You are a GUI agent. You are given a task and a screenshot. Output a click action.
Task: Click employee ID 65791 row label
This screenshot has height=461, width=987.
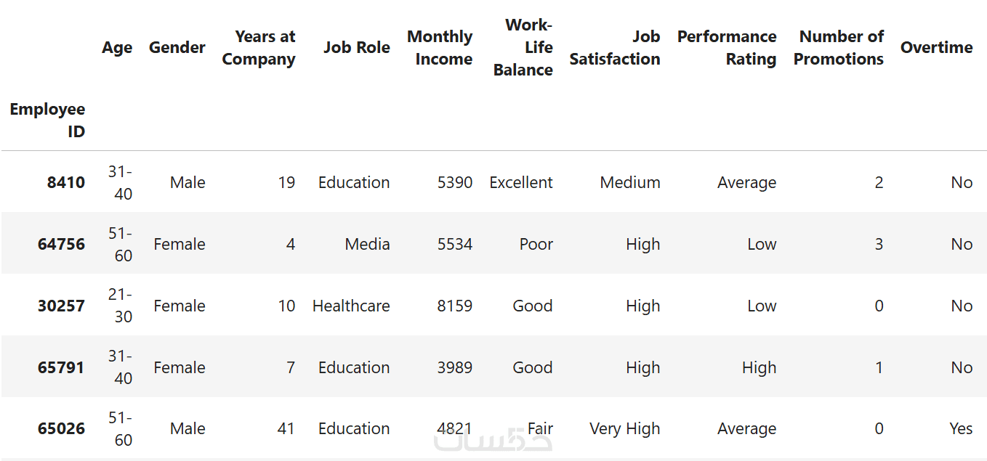click(61, 368)
